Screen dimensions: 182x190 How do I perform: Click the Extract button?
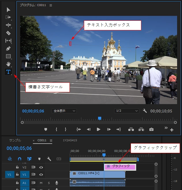pyautogui.click(x=141, y=129)
